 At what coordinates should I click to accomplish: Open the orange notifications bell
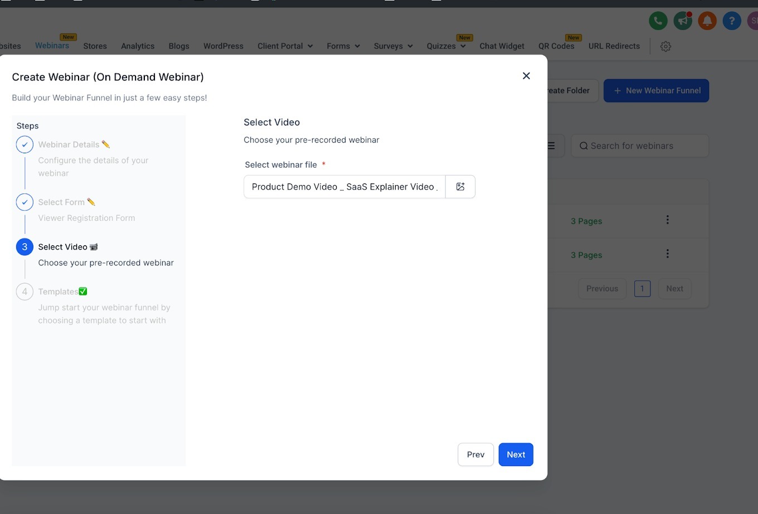click(x=707, y=21)
